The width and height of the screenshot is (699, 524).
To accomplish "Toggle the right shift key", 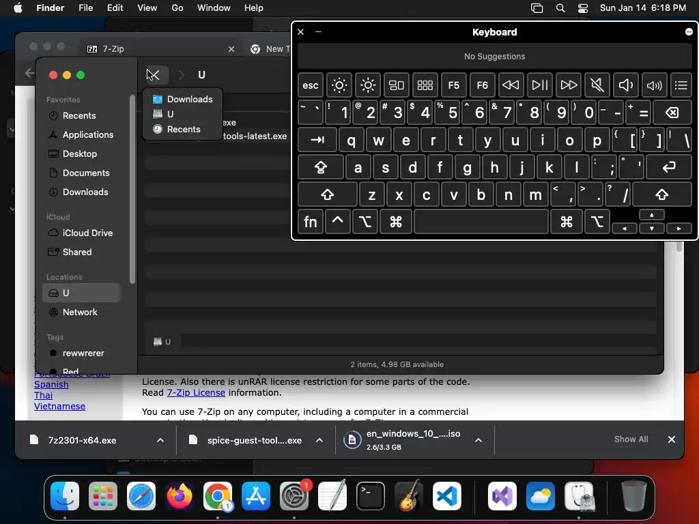I will tap(662, 194).
